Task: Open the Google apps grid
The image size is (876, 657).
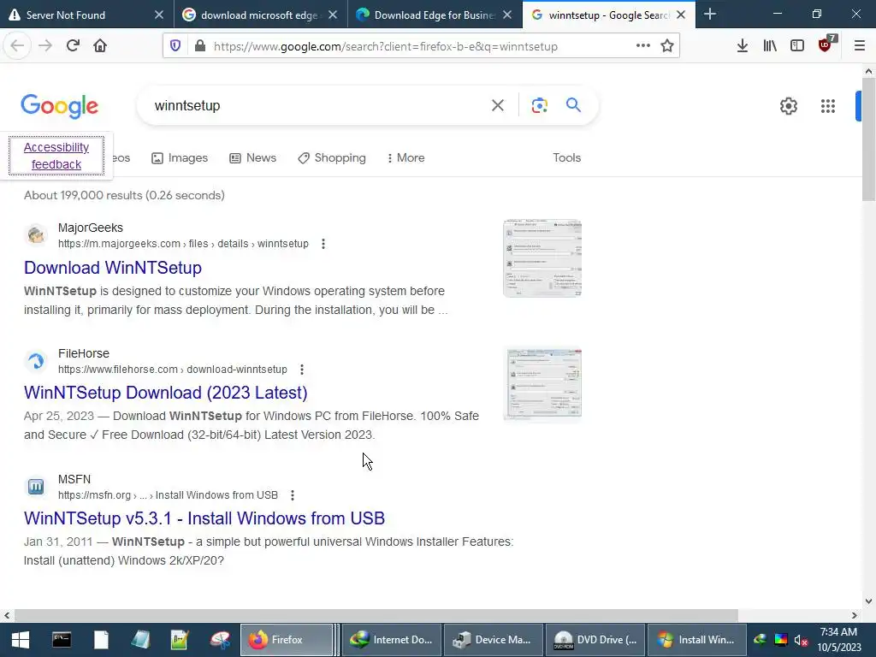Action: pos(828,106)
